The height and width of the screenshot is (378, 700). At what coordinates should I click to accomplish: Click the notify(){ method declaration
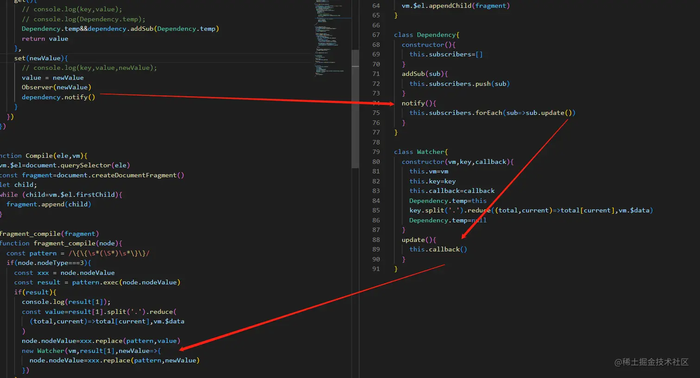(419, 103)
